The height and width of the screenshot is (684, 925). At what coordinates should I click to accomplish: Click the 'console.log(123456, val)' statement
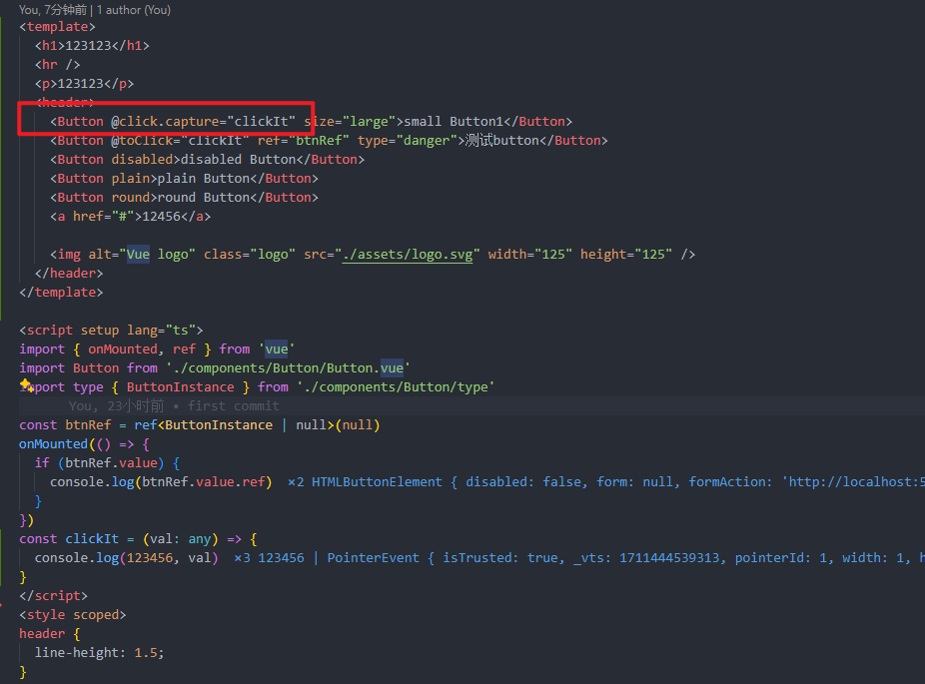(126, 558)
